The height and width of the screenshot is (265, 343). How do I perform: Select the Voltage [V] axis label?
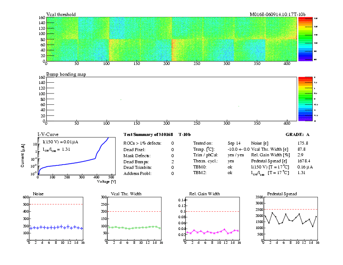[x=104, y=182]
